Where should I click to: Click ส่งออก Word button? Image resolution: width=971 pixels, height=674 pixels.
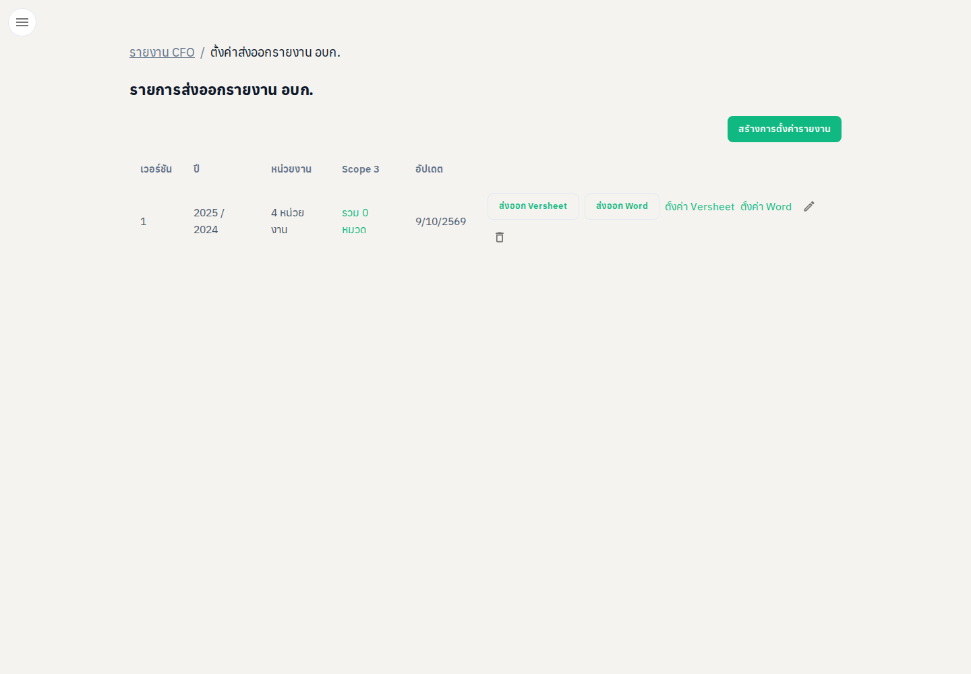click(x=622, y=206)
